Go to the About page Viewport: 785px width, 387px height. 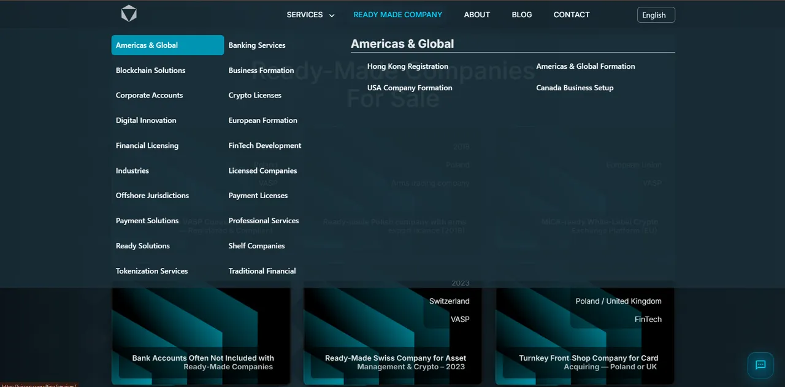pos(477,15)
